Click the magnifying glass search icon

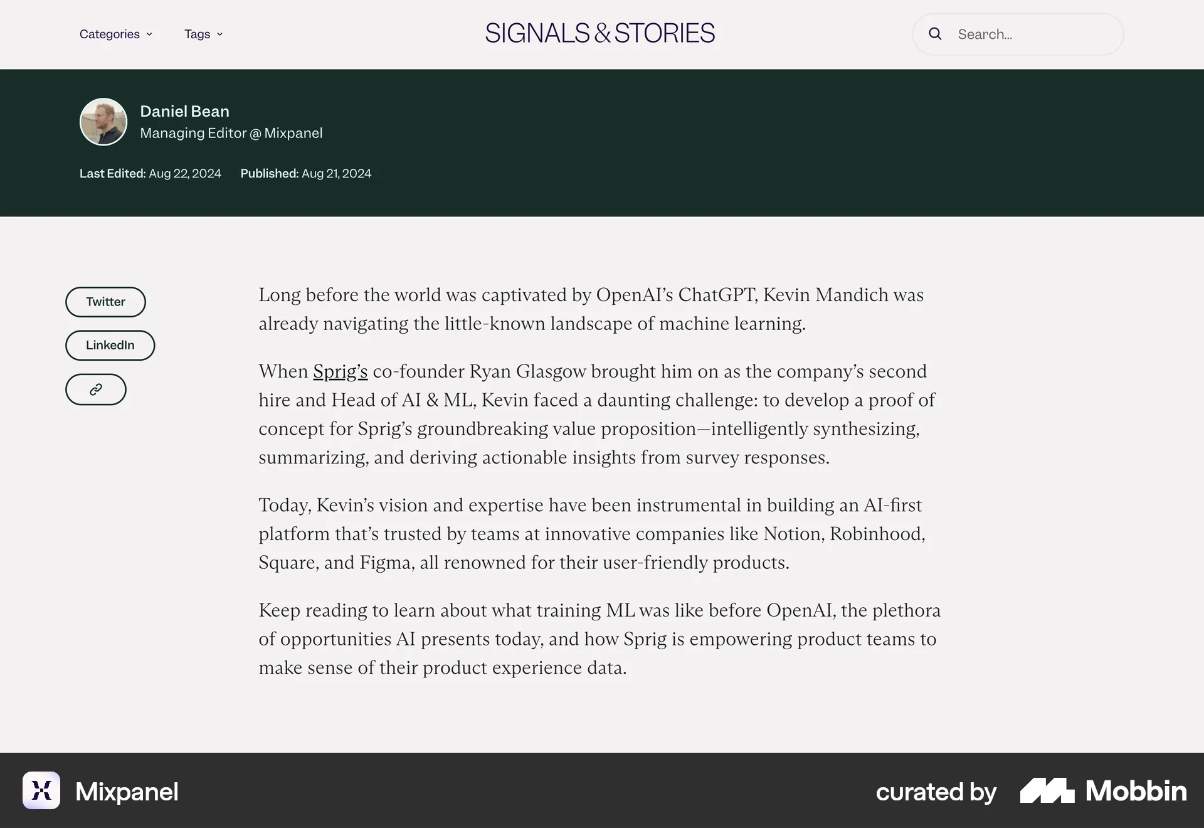935,34
